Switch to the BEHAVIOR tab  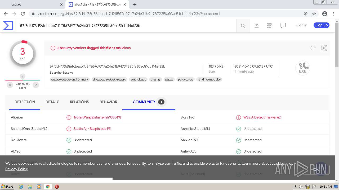[x=108, y=102]
